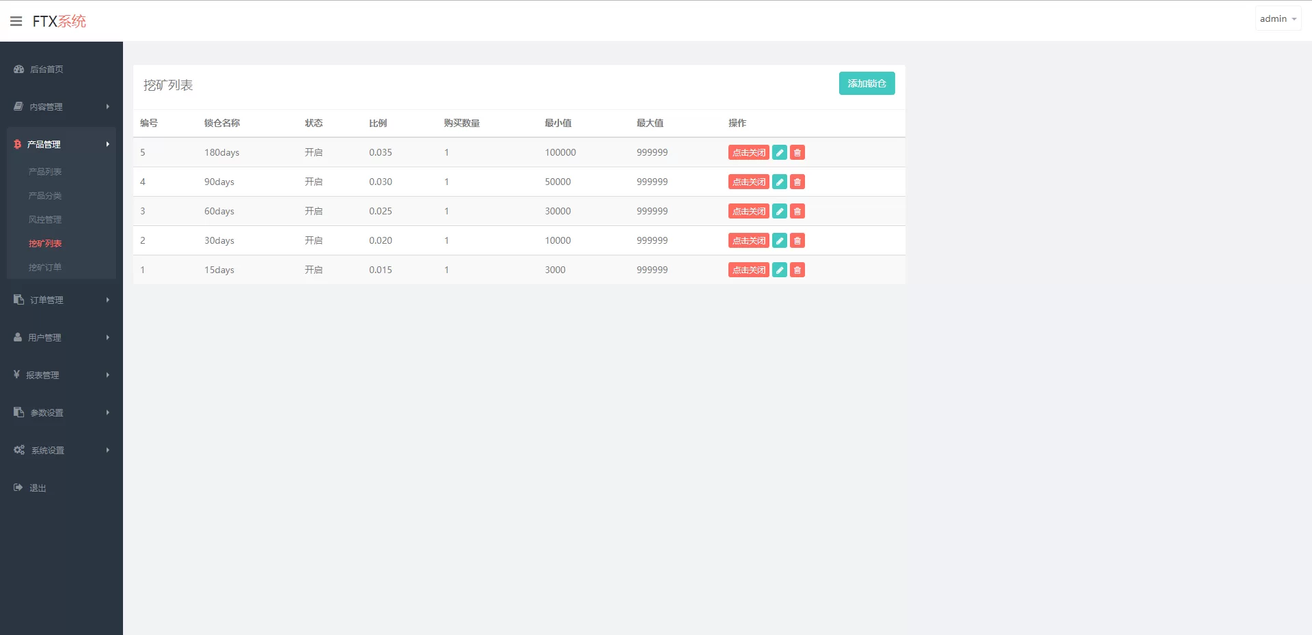Click trash delete icon for 30days row
The height and width of the screenshot is (635, 1312).
coord(797,240)
